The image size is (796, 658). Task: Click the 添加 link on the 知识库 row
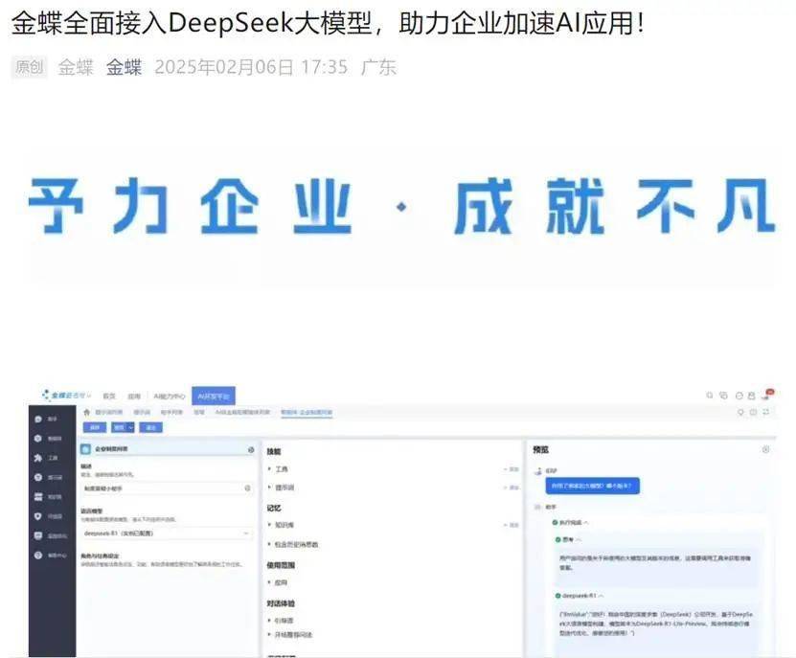[512, 525]
